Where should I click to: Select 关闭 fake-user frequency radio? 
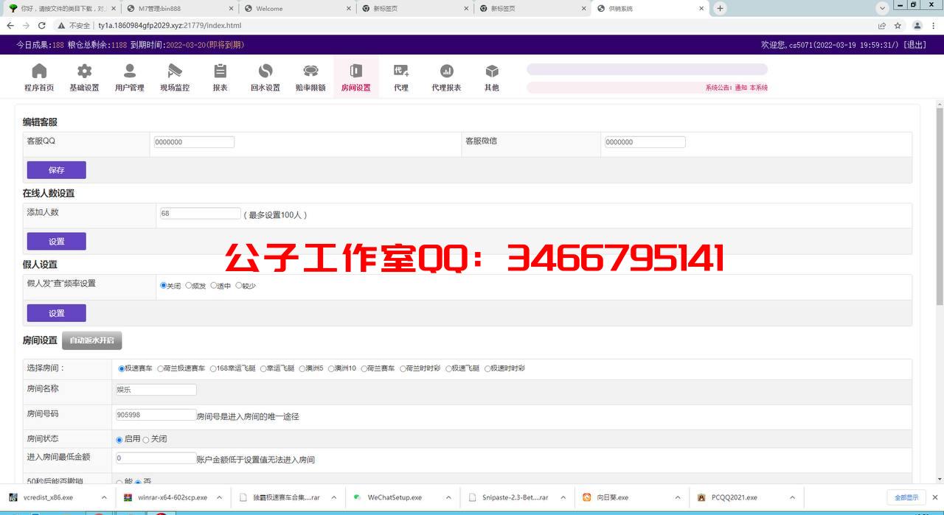[x=163, y=285]
